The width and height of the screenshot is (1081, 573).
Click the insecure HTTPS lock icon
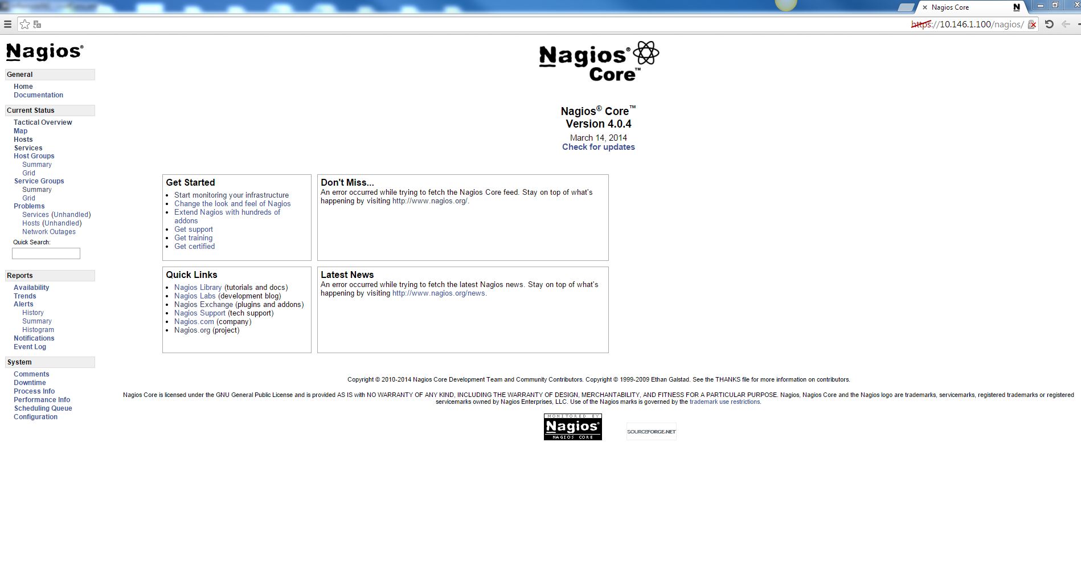point(1031,24)
